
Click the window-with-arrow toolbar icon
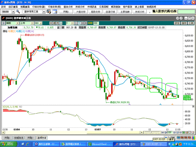point(55,12)
